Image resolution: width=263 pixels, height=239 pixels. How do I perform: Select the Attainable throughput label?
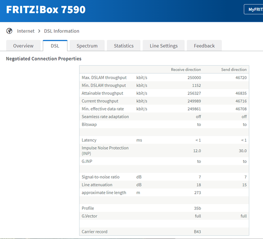click(x=102, y=93)
